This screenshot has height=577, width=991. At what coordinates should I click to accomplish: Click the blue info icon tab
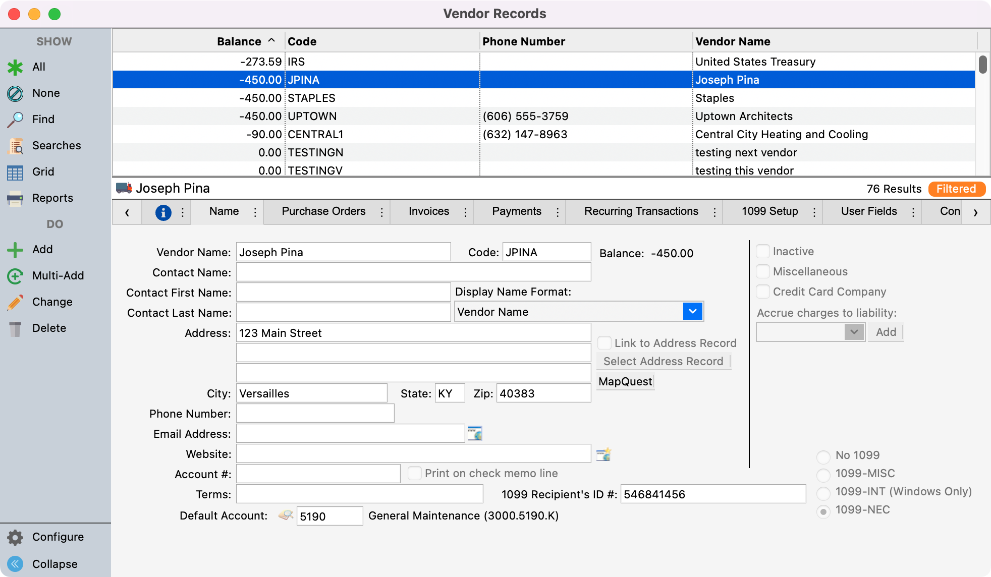163,212
